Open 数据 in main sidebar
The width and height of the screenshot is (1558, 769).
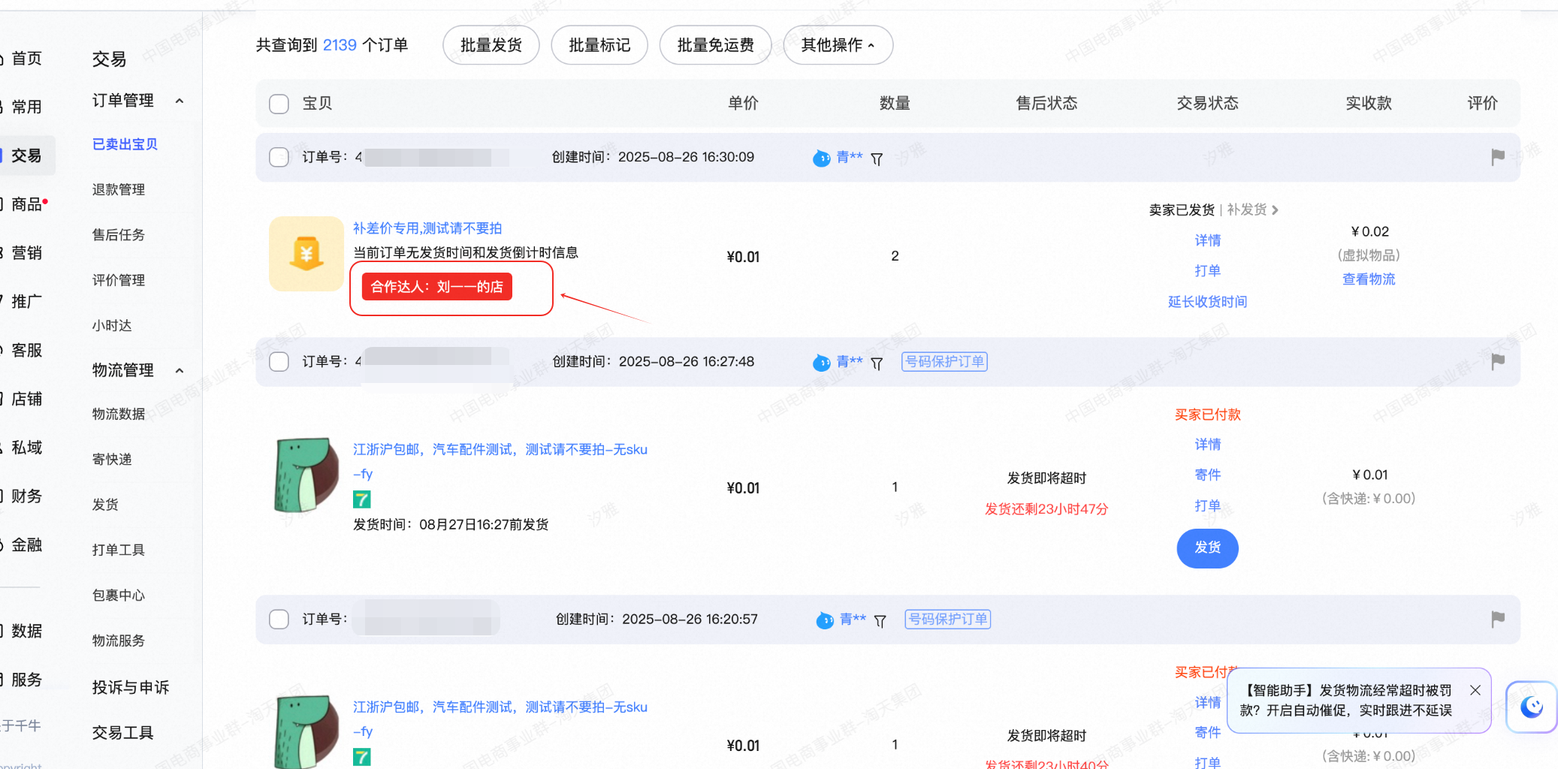[x=26, y=631]
